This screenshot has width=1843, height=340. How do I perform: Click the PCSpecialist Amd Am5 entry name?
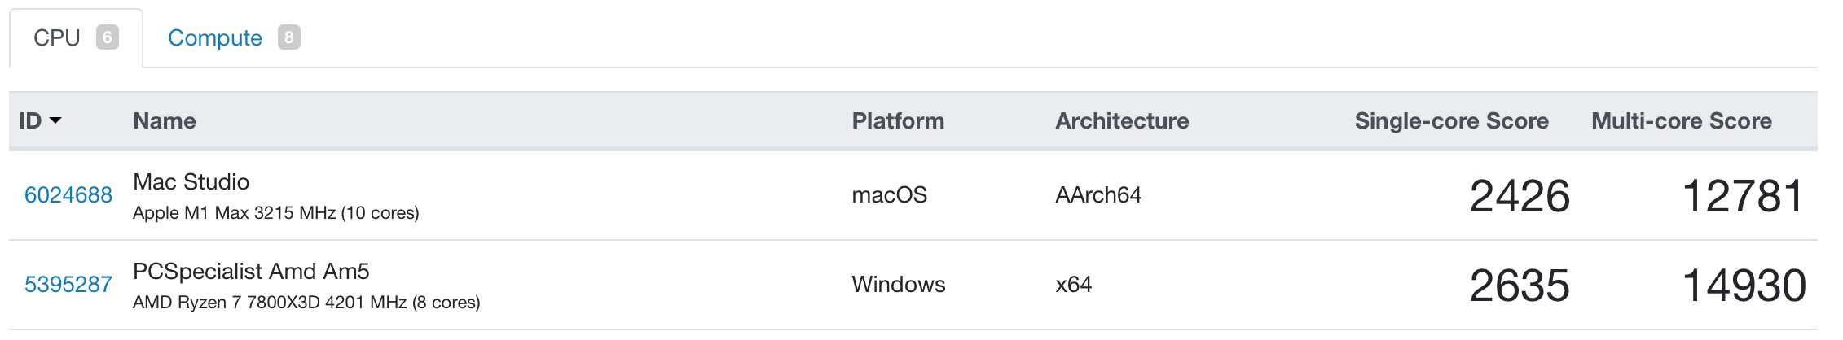pos(251,271)
